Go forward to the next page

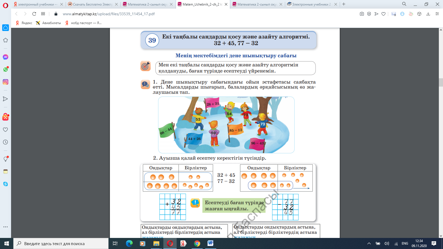point(25,14)
